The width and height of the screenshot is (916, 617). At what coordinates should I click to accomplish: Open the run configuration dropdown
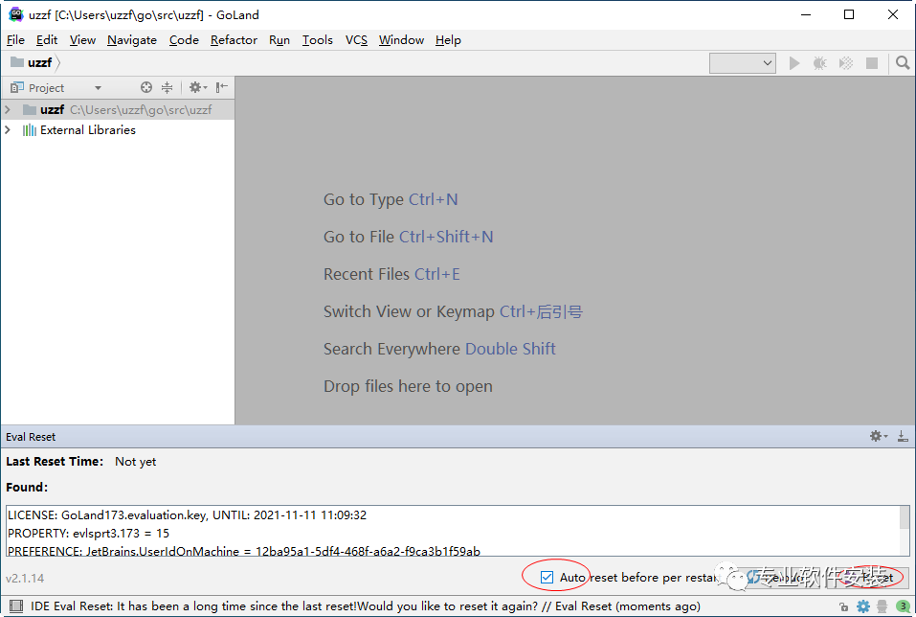[x=742, y=63]
